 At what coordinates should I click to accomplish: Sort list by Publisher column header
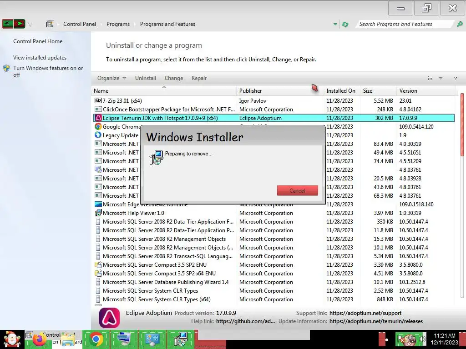[x=280, y=91]
